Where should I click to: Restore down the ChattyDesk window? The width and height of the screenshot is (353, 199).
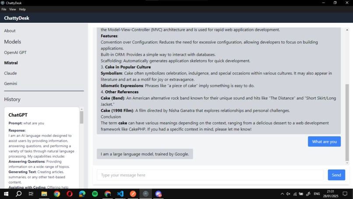(x=335, y=3)
